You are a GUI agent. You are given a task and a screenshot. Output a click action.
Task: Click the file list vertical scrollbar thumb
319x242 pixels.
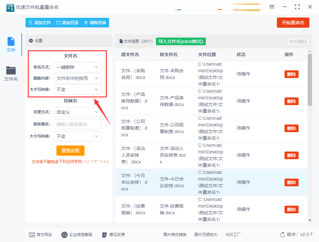[x=310, y=80]
